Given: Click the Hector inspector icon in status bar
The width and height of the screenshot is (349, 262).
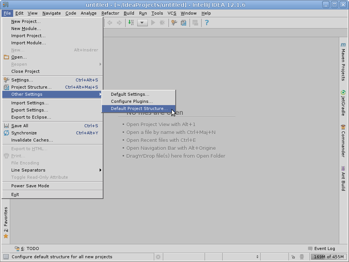Looking at the screenshot, I should [302, 257].
